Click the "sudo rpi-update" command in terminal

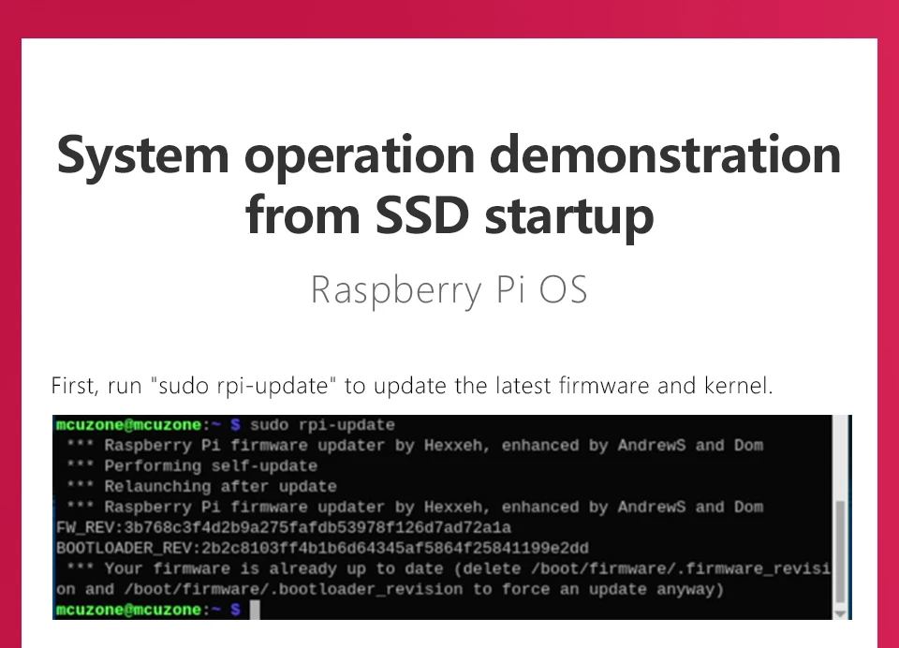tap(323, 425)
